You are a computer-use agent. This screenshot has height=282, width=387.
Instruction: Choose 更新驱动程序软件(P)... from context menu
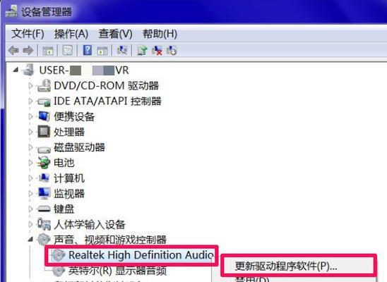coord(286,266)
